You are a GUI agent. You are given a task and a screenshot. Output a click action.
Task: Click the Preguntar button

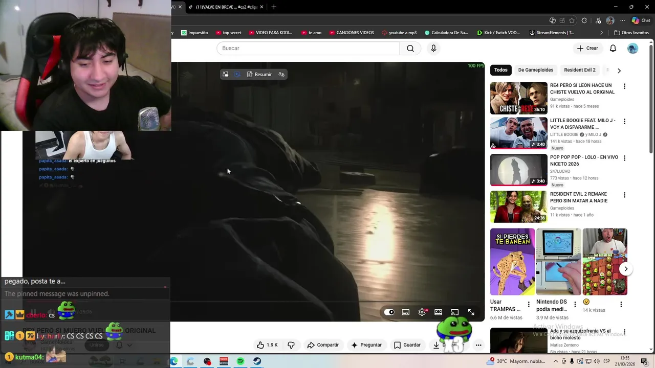(x=366, y=345)
